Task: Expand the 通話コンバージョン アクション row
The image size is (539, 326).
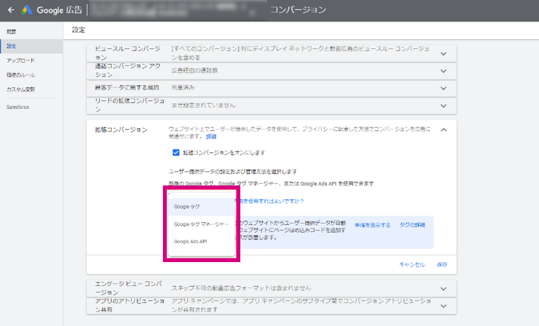Action: (443, 71)
